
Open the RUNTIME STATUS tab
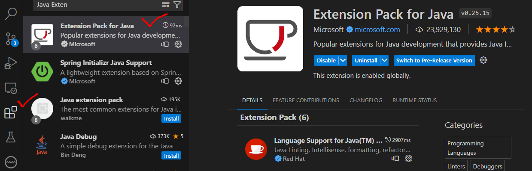(x=414, y=100)
